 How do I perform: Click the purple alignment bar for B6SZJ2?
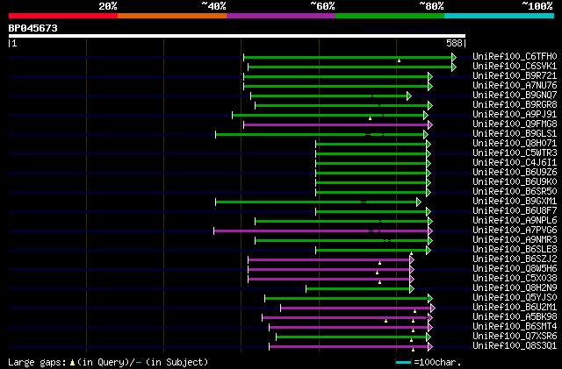point(331,260)
